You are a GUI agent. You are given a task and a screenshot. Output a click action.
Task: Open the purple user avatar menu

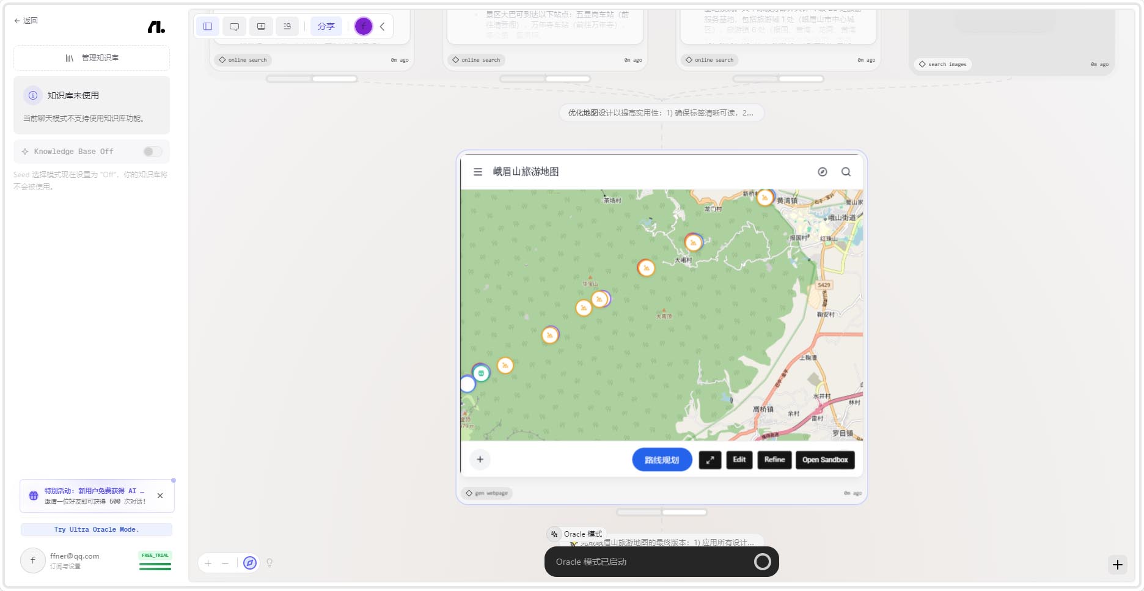[363, 26]
